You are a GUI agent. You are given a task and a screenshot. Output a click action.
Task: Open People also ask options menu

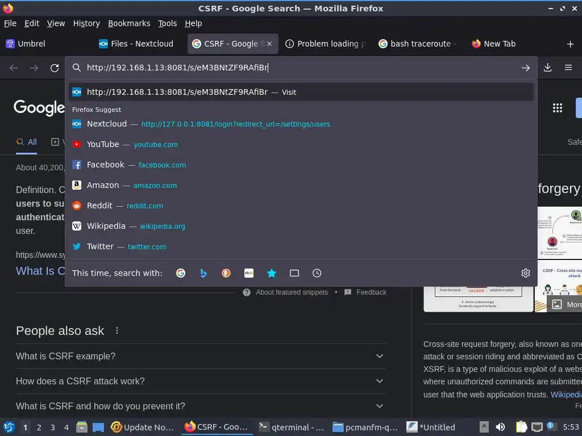[117, 330]
